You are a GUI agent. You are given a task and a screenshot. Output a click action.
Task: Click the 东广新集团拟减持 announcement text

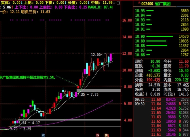(28, 77)
